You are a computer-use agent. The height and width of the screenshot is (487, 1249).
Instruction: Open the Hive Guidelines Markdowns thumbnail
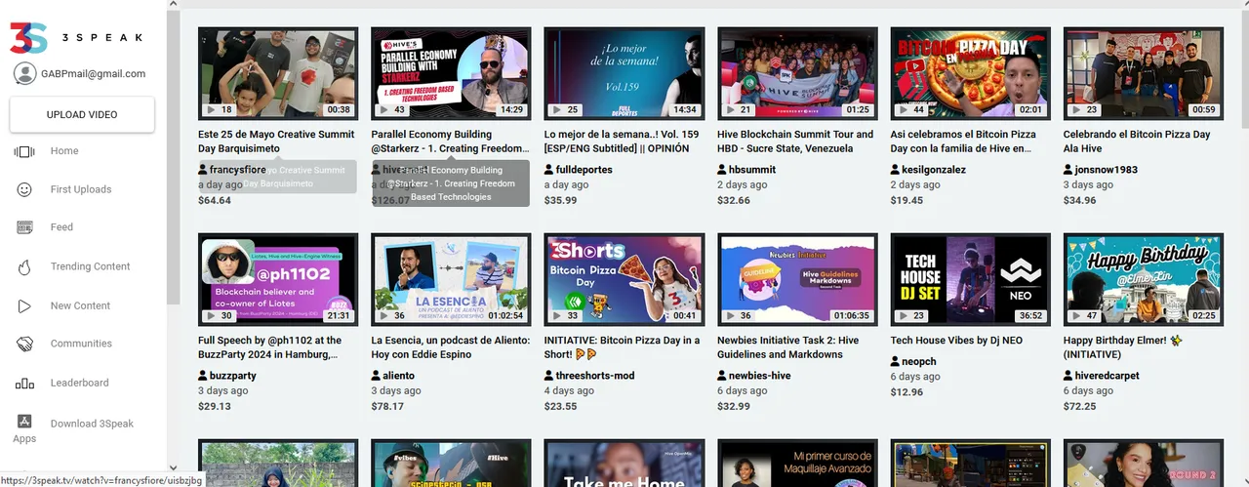point(797,279)
